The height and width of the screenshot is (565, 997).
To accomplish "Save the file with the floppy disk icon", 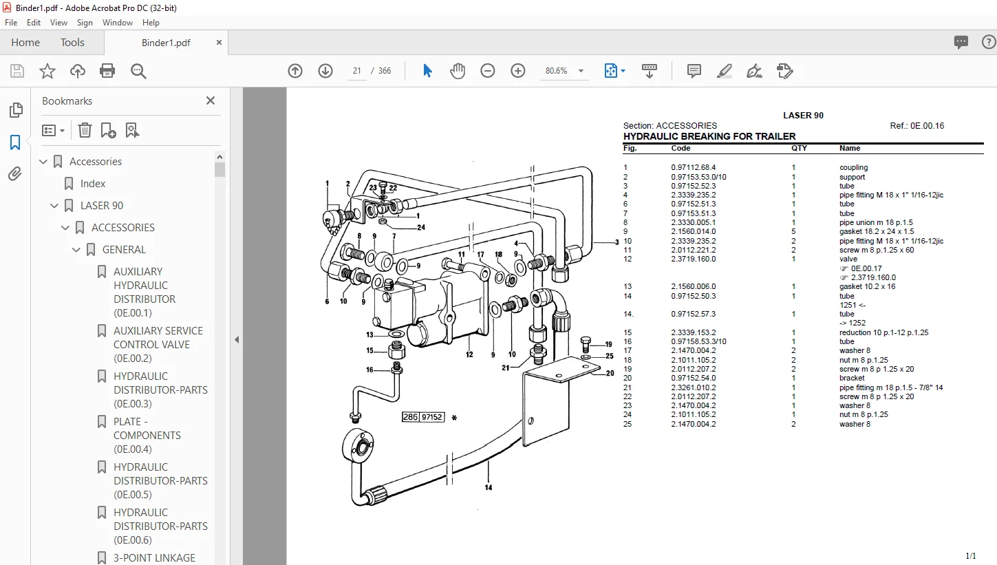I will [17, 71].
